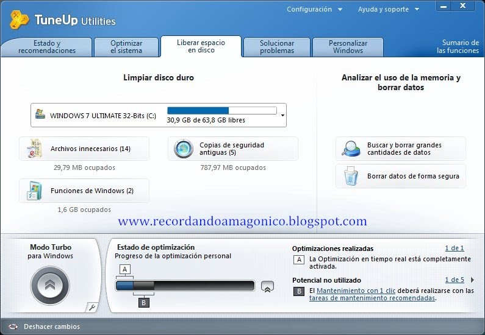The image size is (485, 335).
Task: Expand the optimization status details chevron button
Action: (x=267, y=286)
